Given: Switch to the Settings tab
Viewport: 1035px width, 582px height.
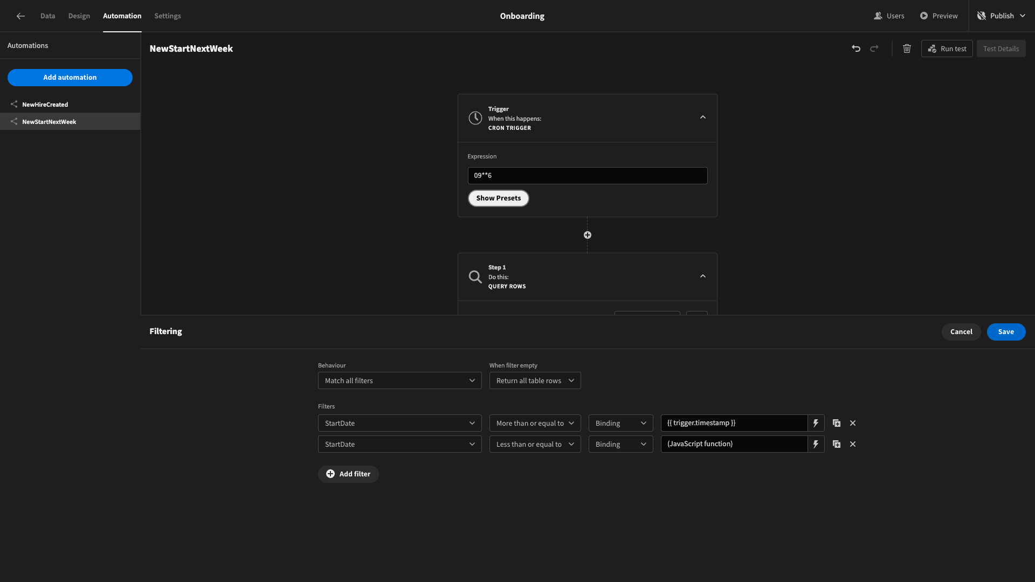Looking at the screenshot, I should (168, 16).
